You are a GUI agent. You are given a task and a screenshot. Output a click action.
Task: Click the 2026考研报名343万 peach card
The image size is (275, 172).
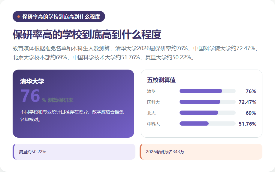[x=201, y=152]
